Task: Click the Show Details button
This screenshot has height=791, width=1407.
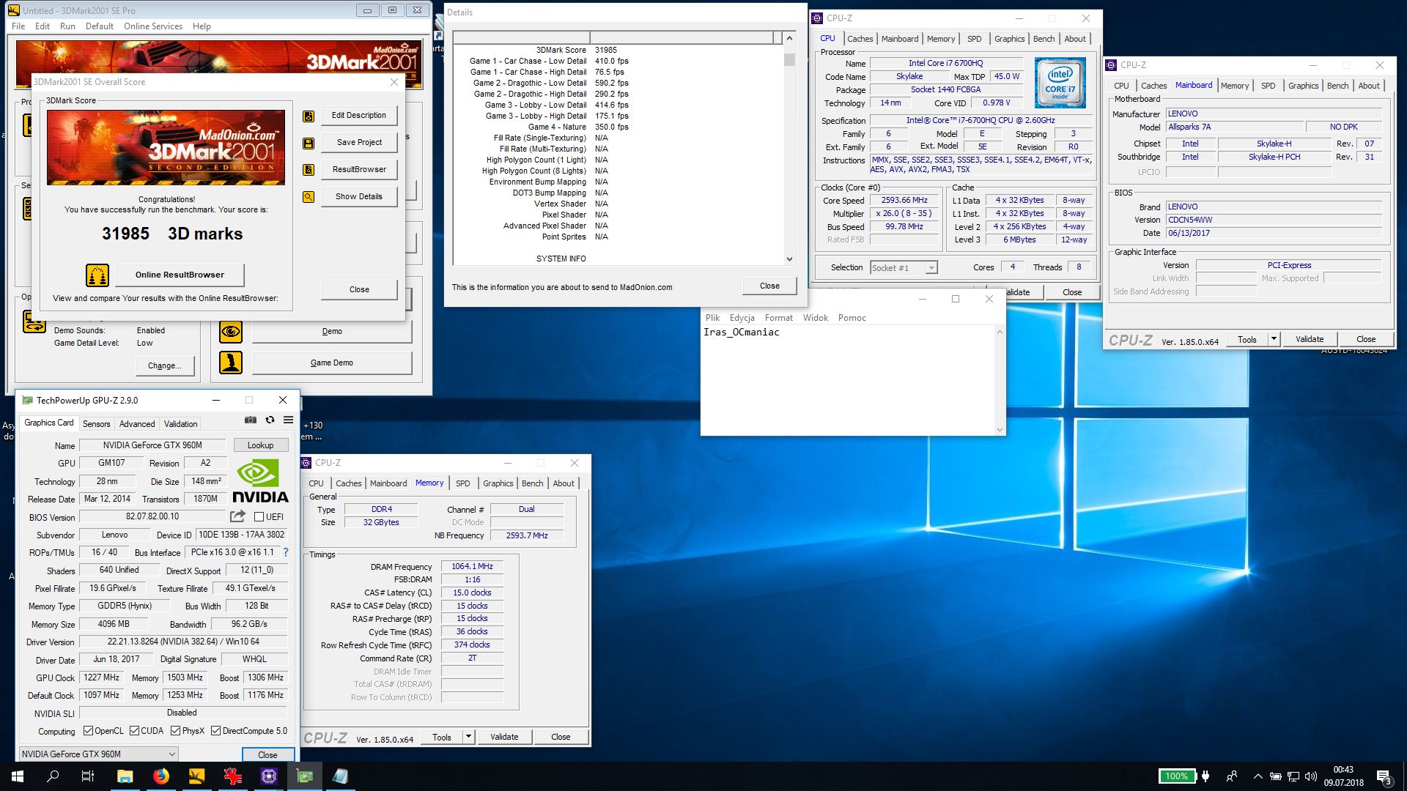Action: pos(359,196)
